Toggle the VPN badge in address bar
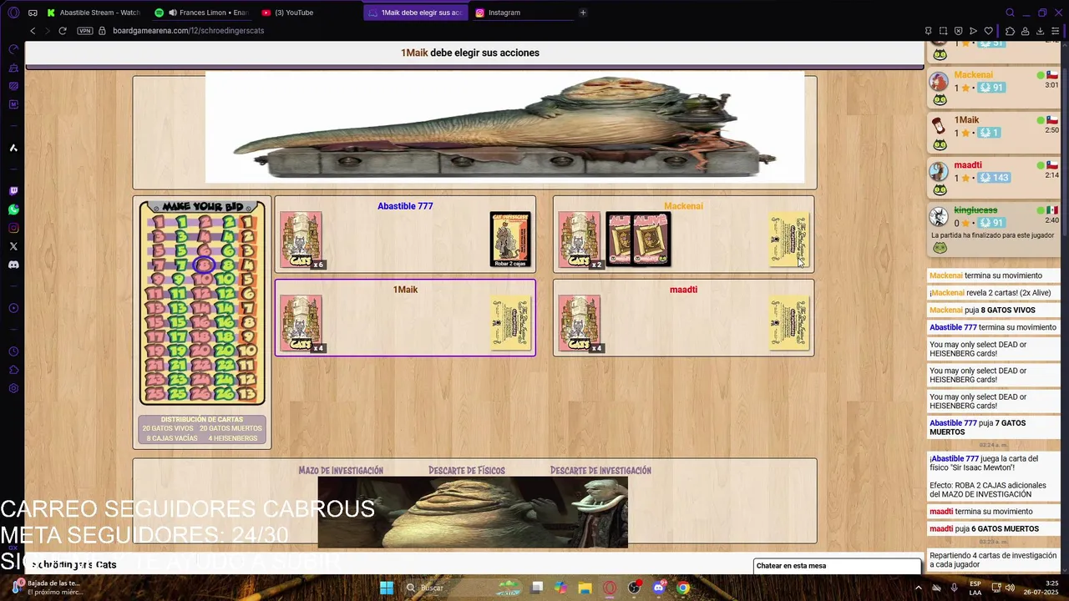 tap(84, 31)
